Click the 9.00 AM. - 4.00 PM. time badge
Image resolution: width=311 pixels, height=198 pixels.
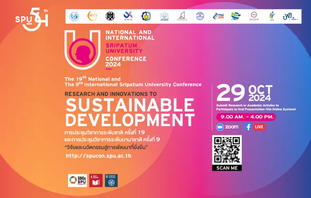click(246, 117)
